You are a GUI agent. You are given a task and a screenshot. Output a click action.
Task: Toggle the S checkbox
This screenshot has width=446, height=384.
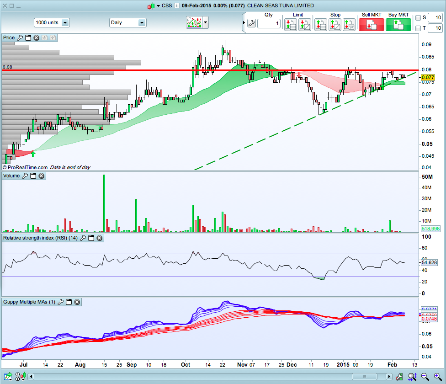click(x=418, y=18)
